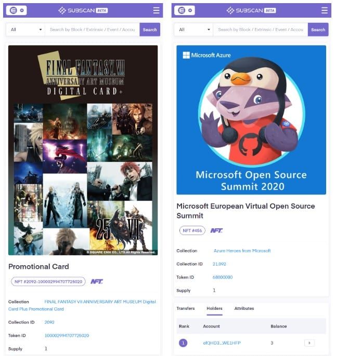The image size is (348, 356).
Task: Click Token ID 100002994707725020 link
Action: tap(67, 335)
